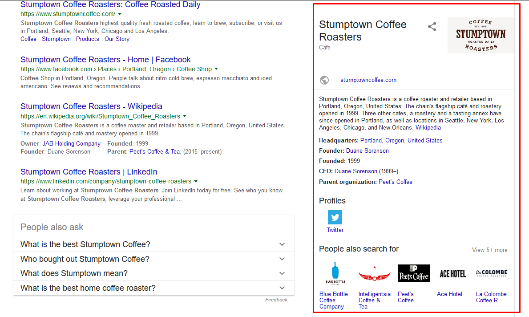Image resolution: width=529 pixels, height=317 pixels.
Task: Click the "Founded: 1999" text in knowledge panel
Action: coord(339,161)
